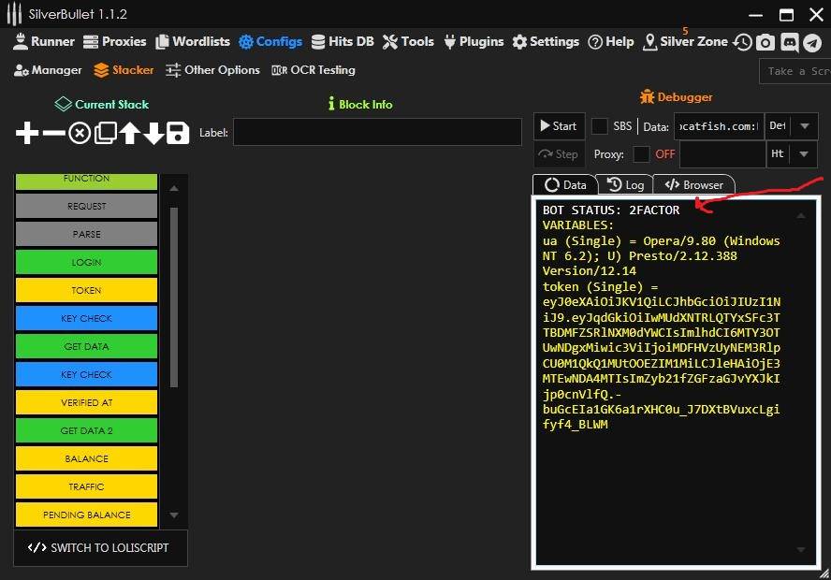The image size is (831, 580).
Task: Click the circled X disable block icon
Action: [80, 133]
